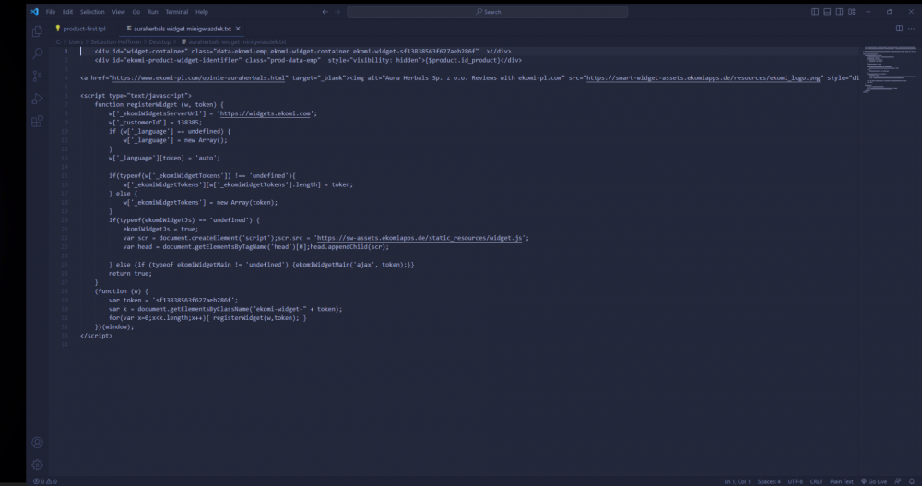Toggle the primary side bar visibility
922x486 pixels.
point(815,12)
